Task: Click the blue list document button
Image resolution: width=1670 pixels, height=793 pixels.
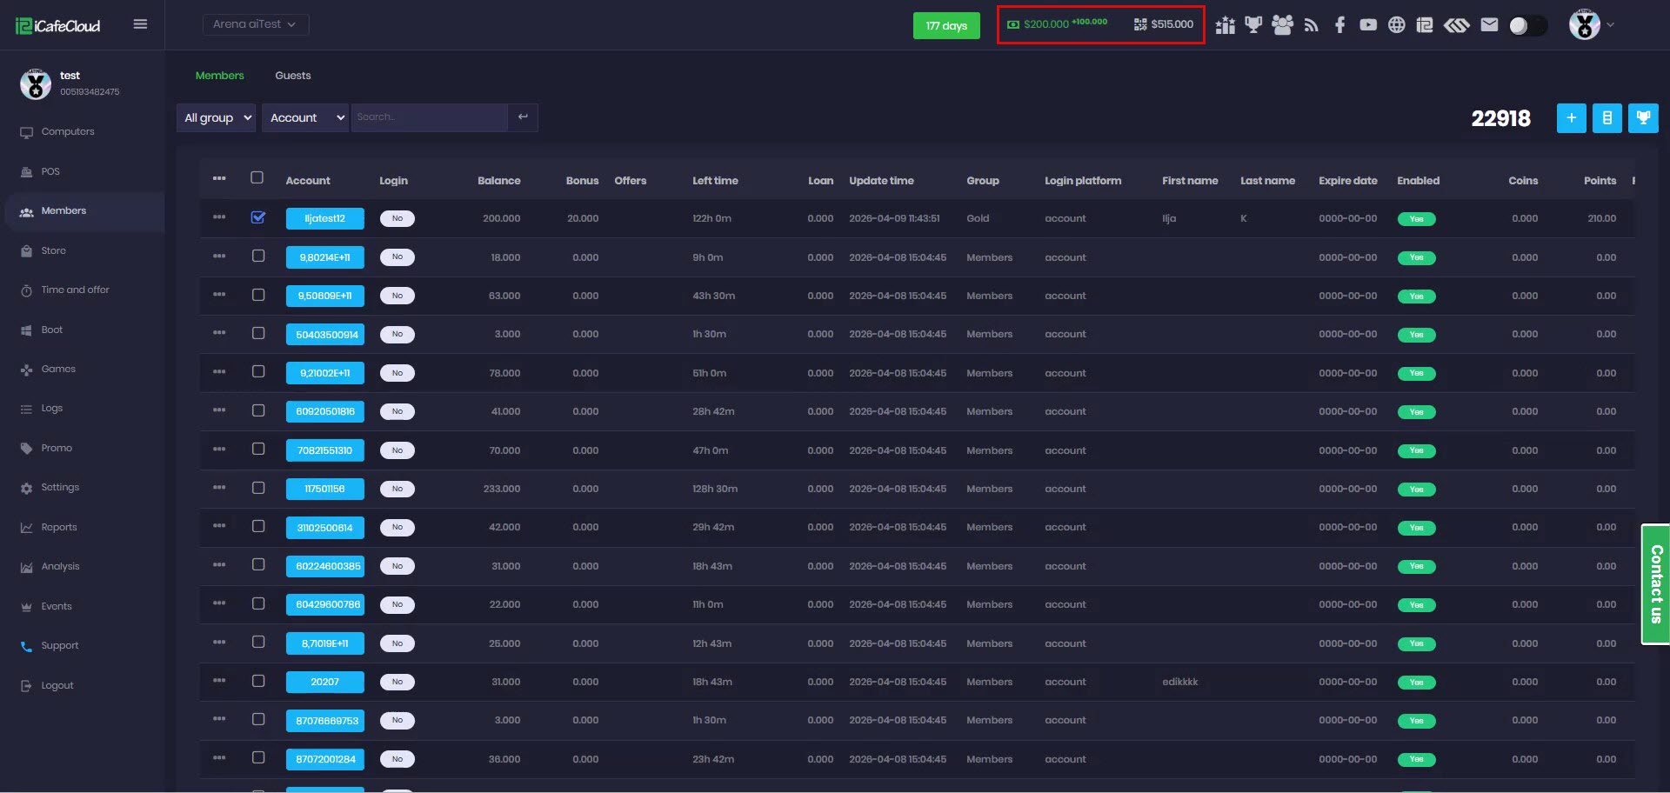Action: click(1607, 118)
